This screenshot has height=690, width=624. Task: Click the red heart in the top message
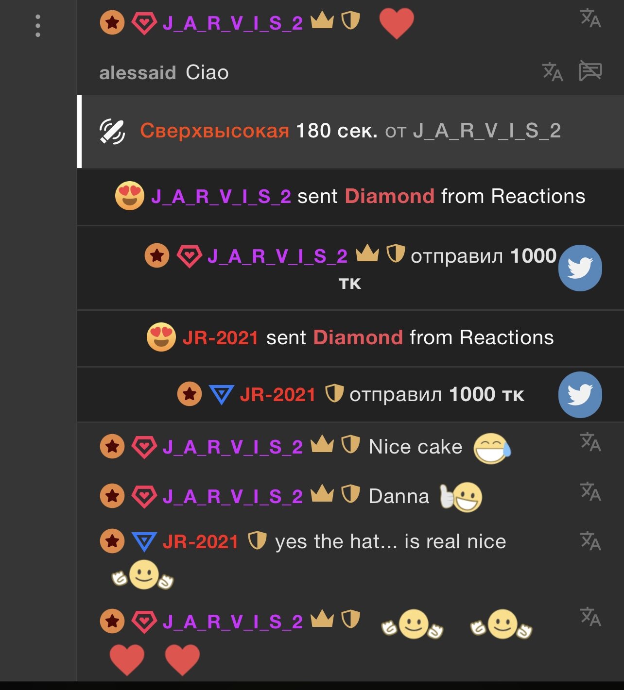[397, 23]
